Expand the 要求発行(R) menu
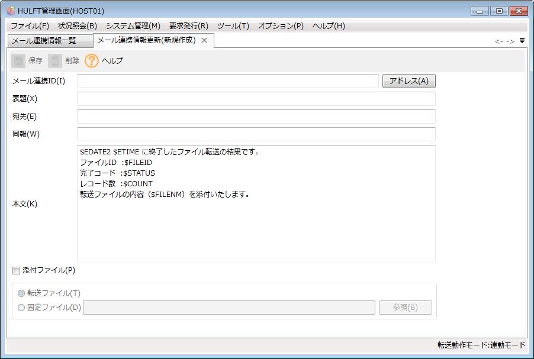Viewport: 534px width, 359px height. point(188,26)
